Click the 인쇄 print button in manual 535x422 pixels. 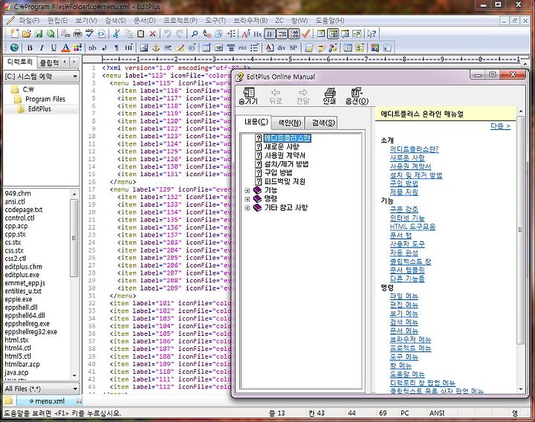point(330,96)
